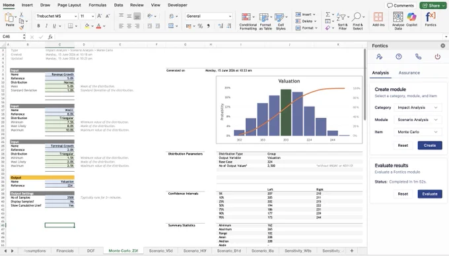Open the Insert cells dropdown

point(306,14)
